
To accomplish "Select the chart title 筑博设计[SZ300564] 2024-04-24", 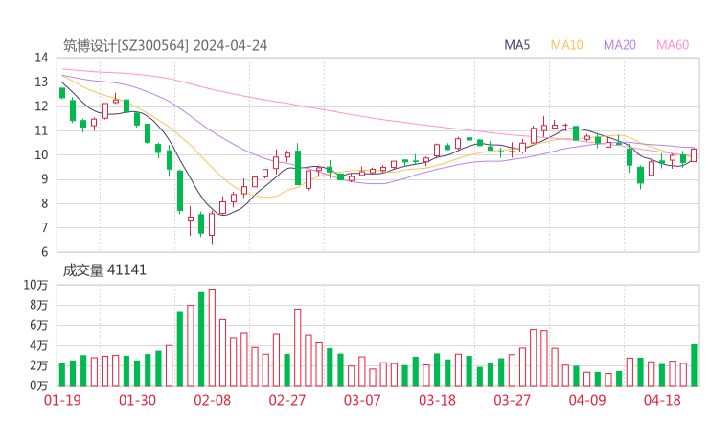I will 165,46.
